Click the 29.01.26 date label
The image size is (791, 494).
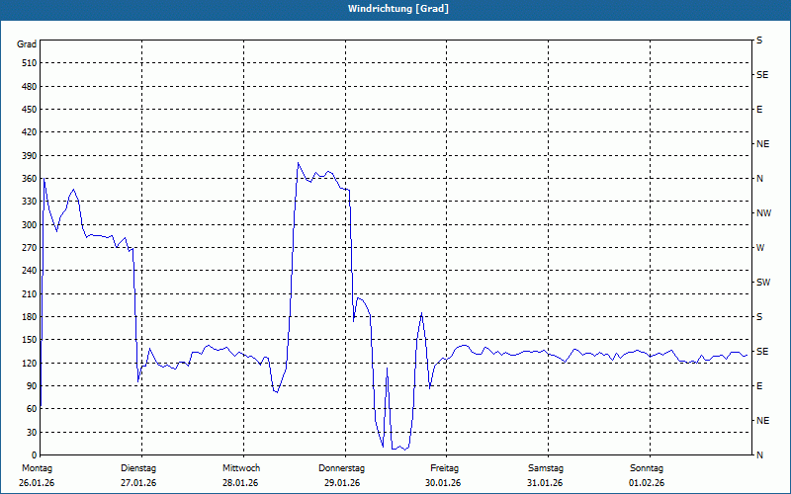coord(342,483)
